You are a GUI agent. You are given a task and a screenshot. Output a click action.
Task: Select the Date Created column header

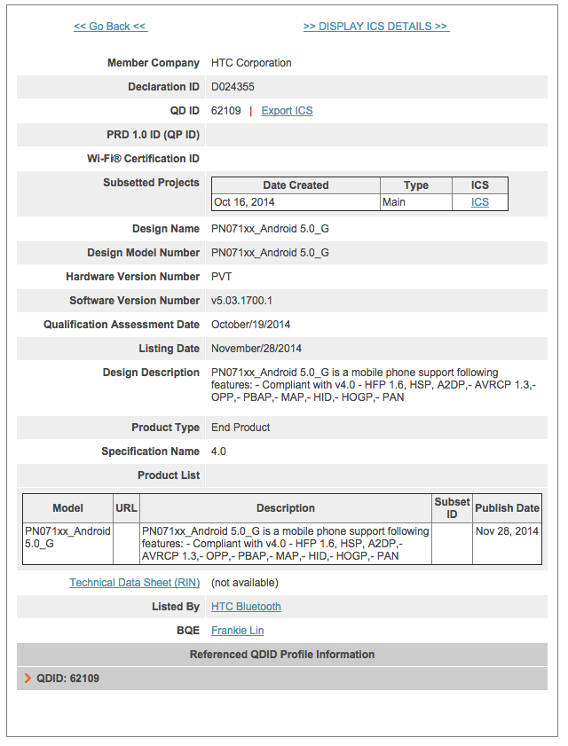coord(296,185)
